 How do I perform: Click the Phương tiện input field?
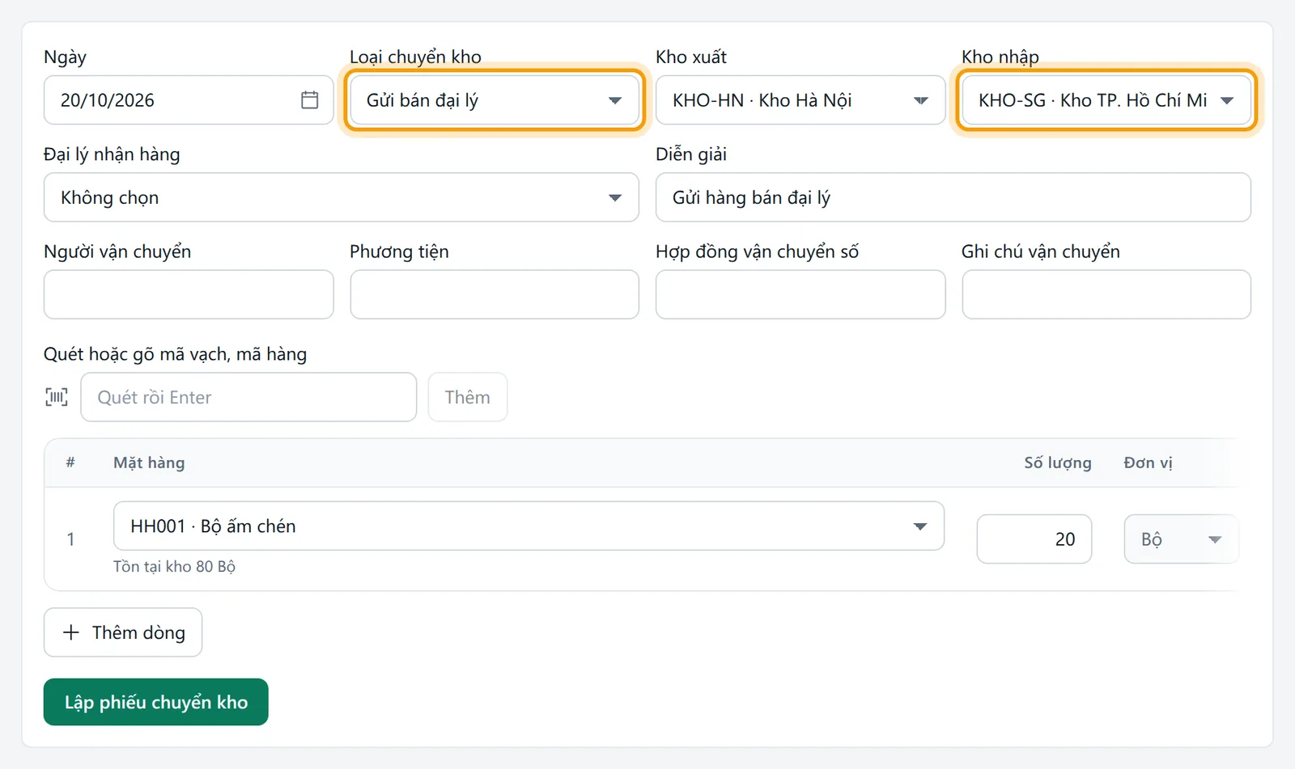tap(495, 294)
